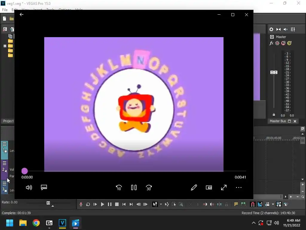Toggle the Master fader channel lock

click(274, 115)
